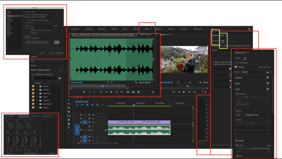Select the Pen tool in the toolbar
Image resolution: width=282 pixels, height=159 pixels.
[69, 120]
